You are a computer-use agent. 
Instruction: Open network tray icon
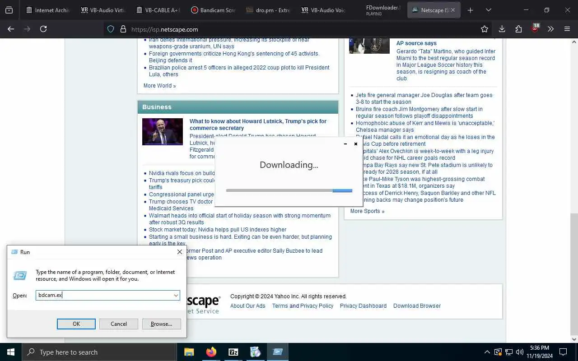point(509,352)
